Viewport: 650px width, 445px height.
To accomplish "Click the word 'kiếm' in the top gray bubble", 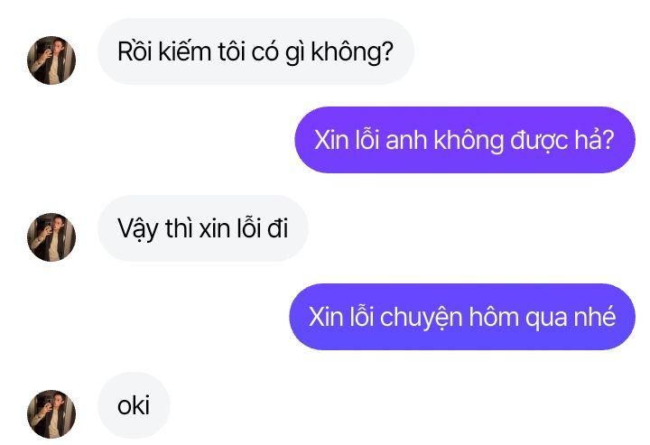I will (185, 51).
